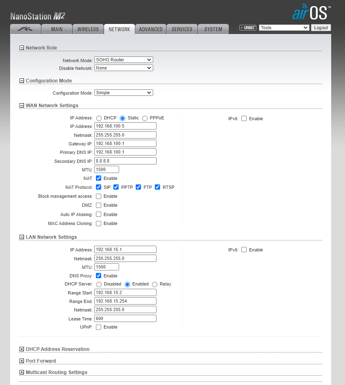This screenshot has width=345, height=385.
Task: Click the UNMS button icon
Action: [248, 28]
